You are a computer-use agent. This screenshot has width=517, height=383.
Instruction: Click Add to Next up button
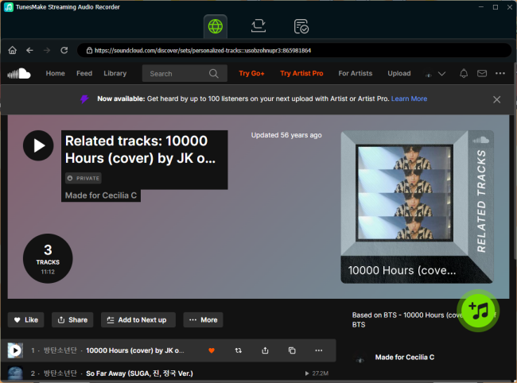tap(138, 319)
